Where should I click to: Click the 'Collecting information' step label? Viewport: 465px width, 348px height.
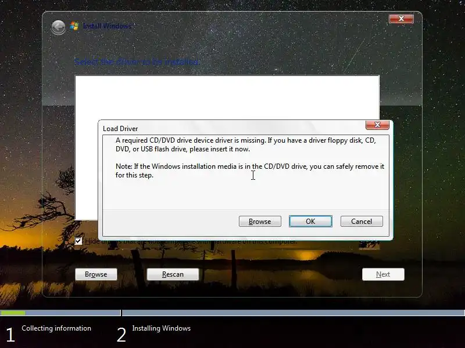click(56, 328)
